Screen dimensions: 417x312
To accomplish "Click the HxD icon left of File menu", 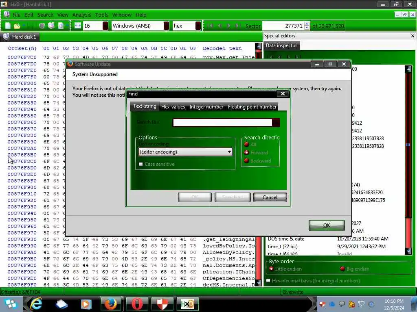I will point(7,15).
